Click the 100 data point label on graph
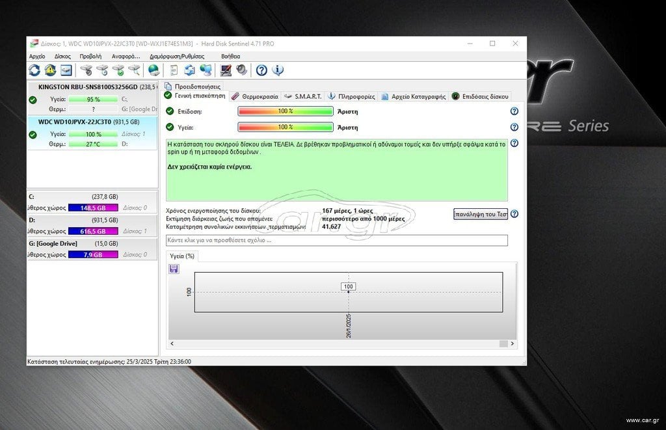666x430 pixels. (x=349, y=286)
